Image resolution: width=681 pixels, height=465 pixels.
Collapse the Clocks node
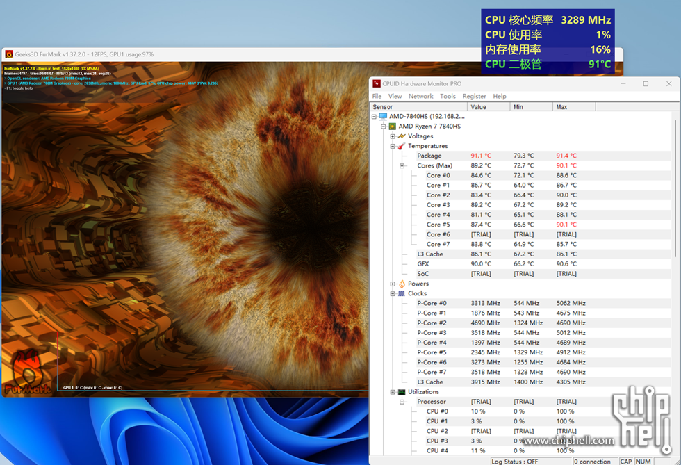point(393,293)
